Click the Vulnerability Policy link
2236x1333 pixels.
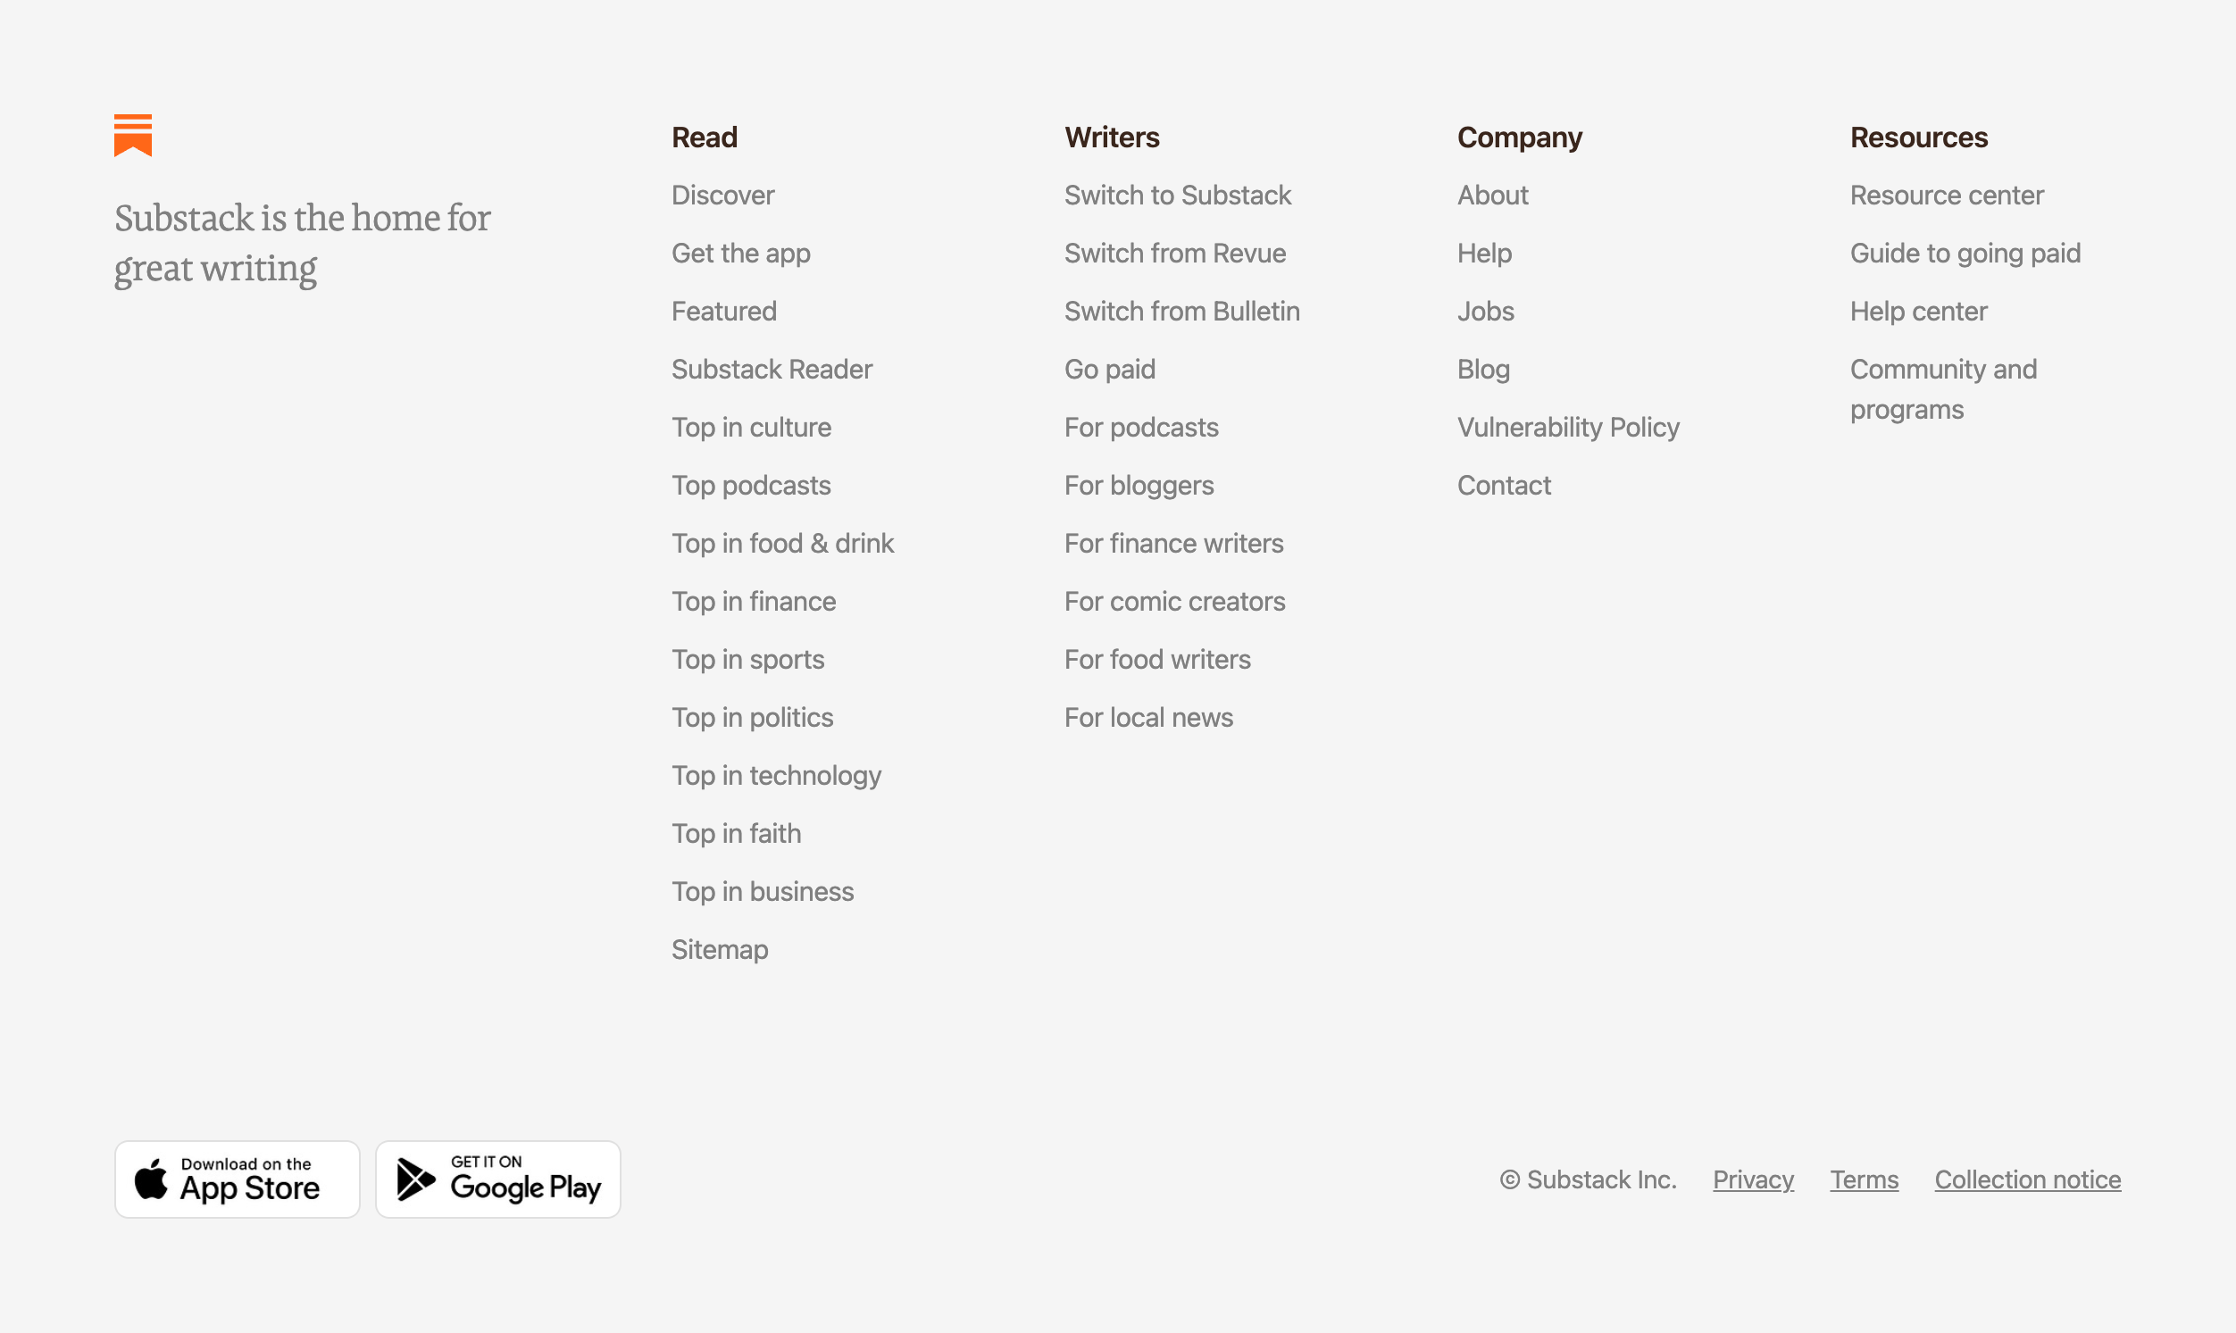coord(1568,427)
